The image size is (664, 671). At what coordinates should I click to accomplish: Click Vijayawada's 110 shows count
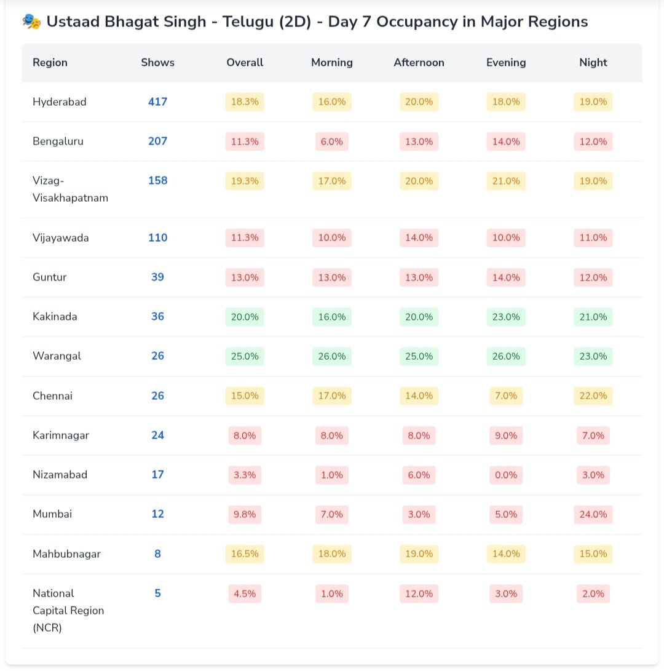[x=157, y=238]
